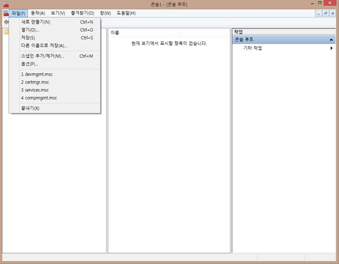This screenshot has height=264, width=339.
Task: Click the console document icon left of 파일 menu
Action: pos(6,14)
